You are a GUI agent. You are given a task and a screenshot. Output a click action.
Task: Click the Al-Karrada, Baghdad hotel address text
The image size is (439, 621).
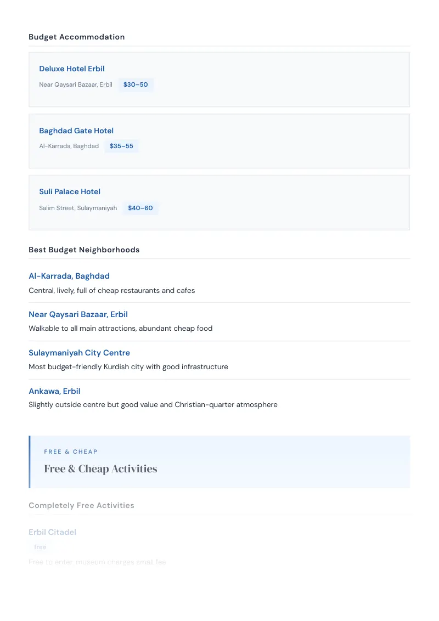coord(69,146)
